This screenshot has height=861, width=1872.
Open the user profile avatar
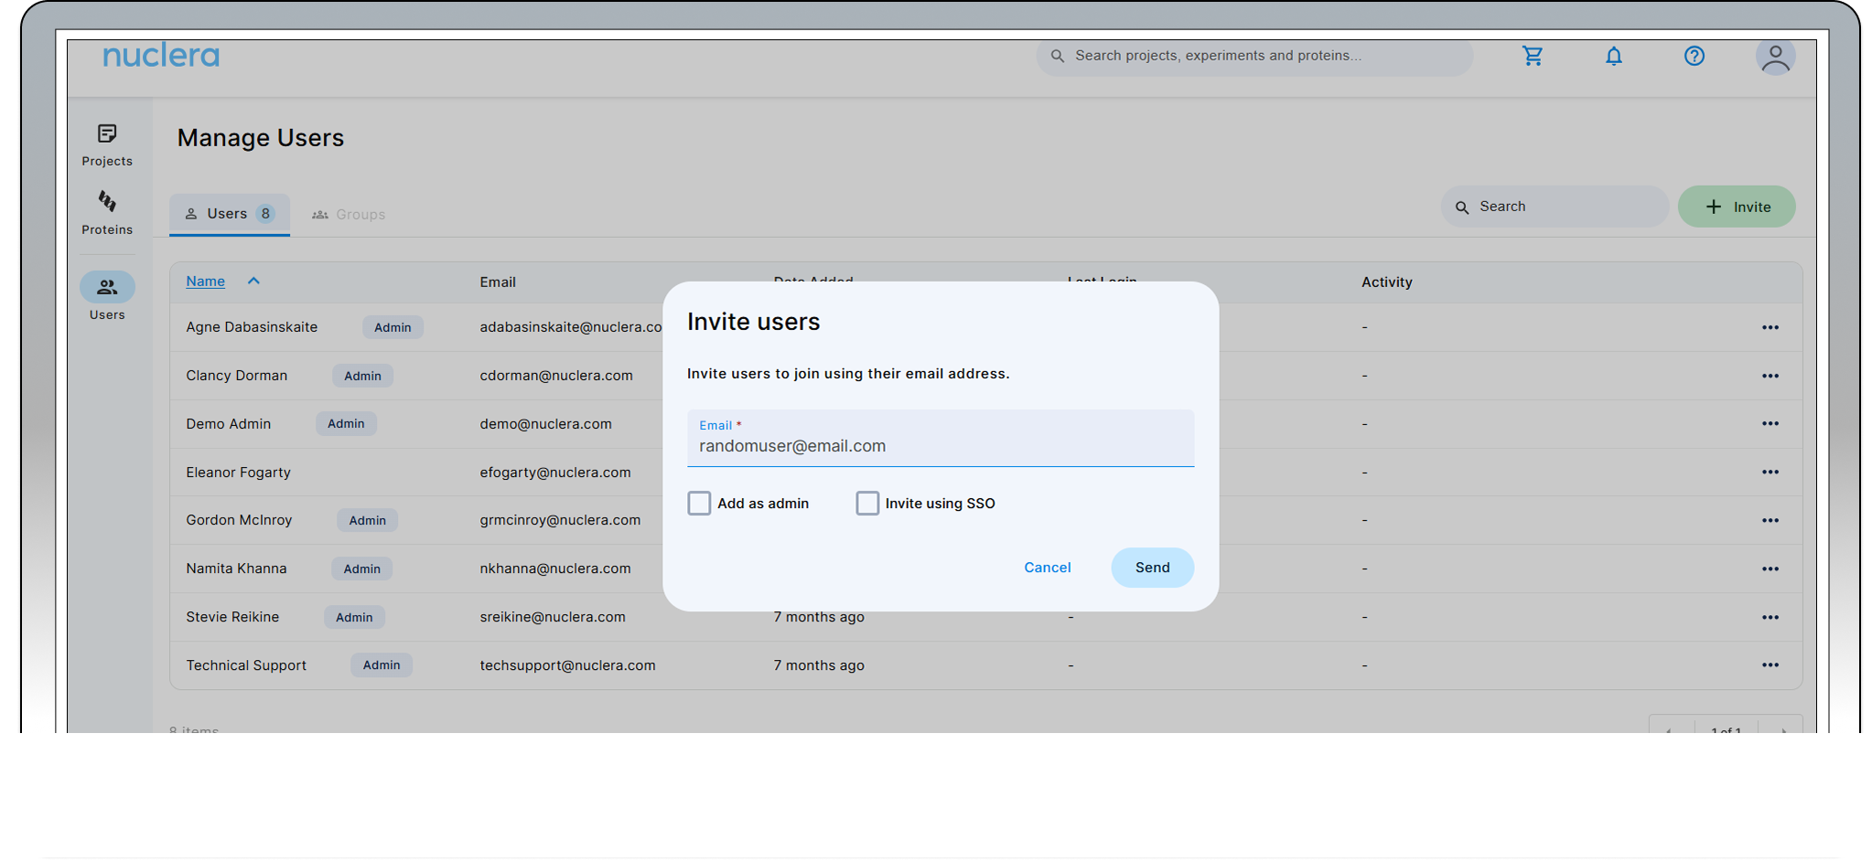click(1775, 57)
